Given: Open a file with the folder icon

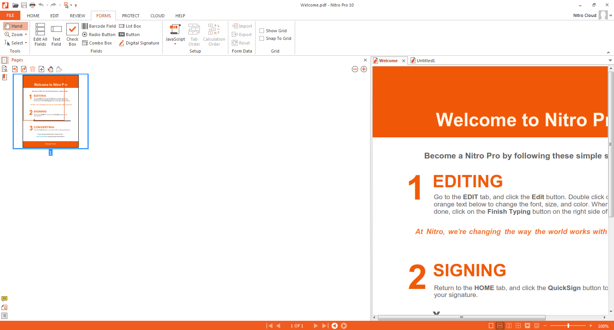Looking at the screenshot, I should (x=15, y=5).
